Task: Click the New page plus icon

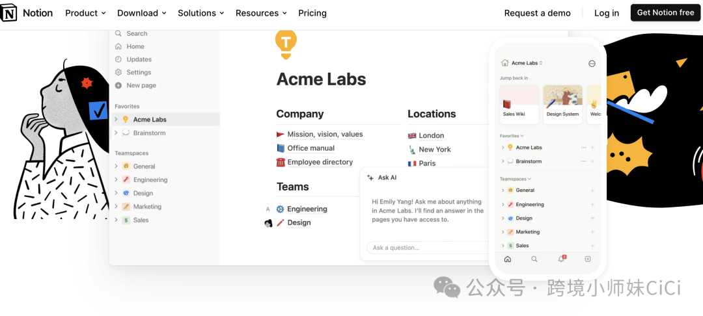Action: coord(118,85)
